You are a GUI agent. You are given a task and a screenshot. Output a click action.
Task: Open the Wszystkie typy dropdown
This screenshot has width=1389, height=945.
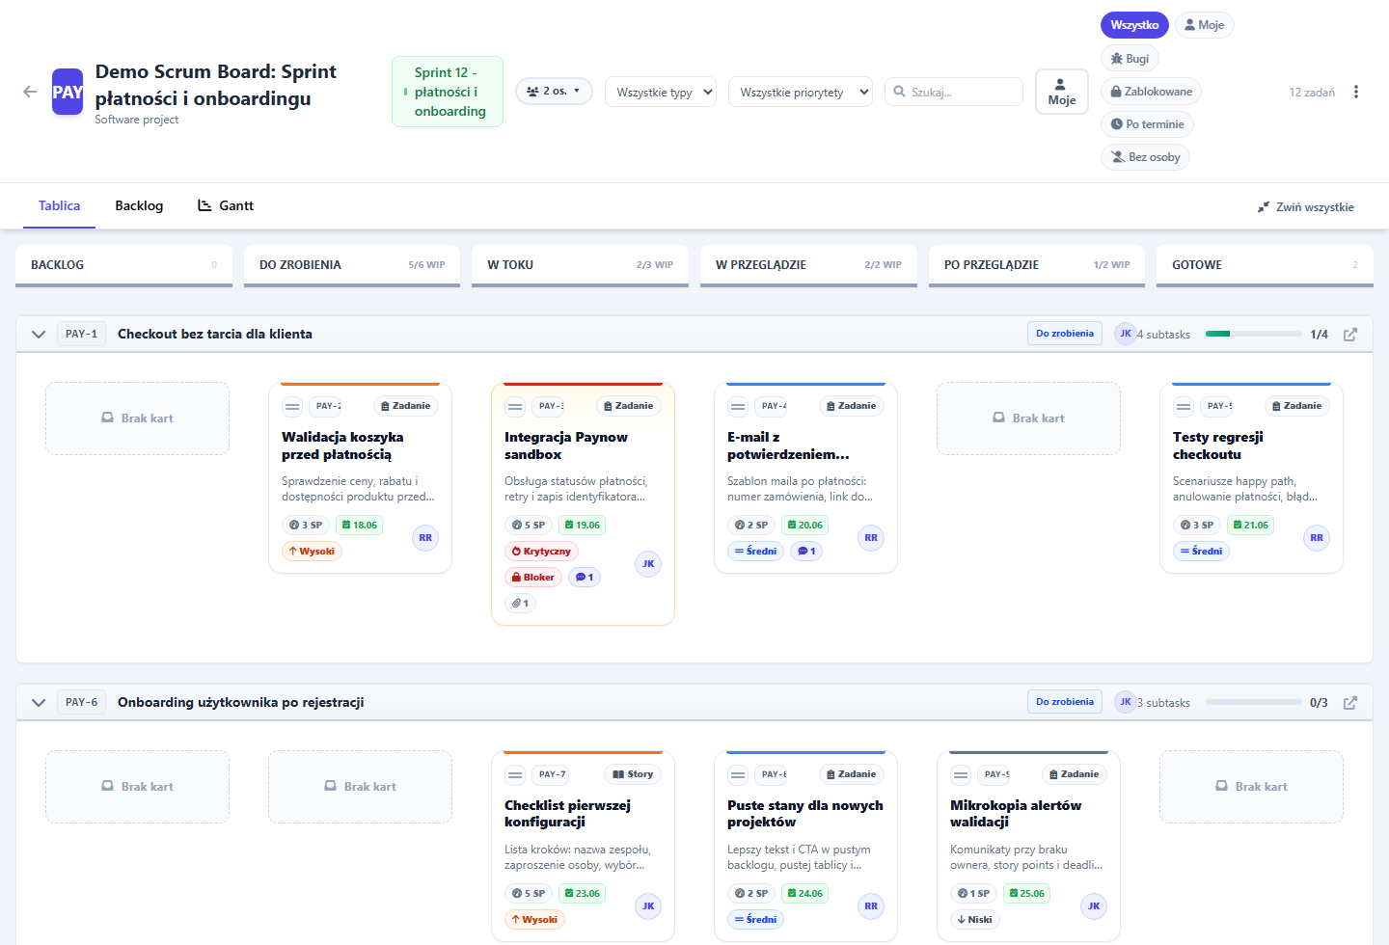(661, 93)
